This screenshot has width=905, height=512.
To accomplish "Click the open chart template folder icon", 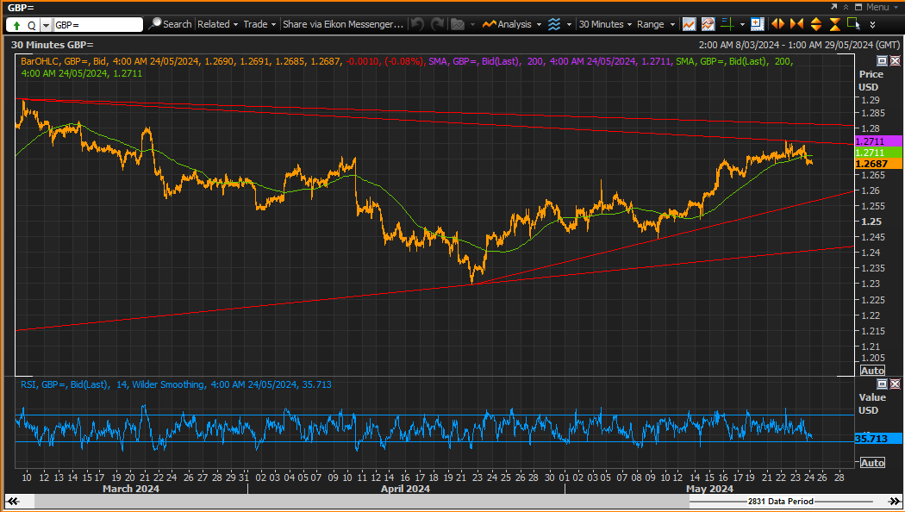I will click(458, 24).
